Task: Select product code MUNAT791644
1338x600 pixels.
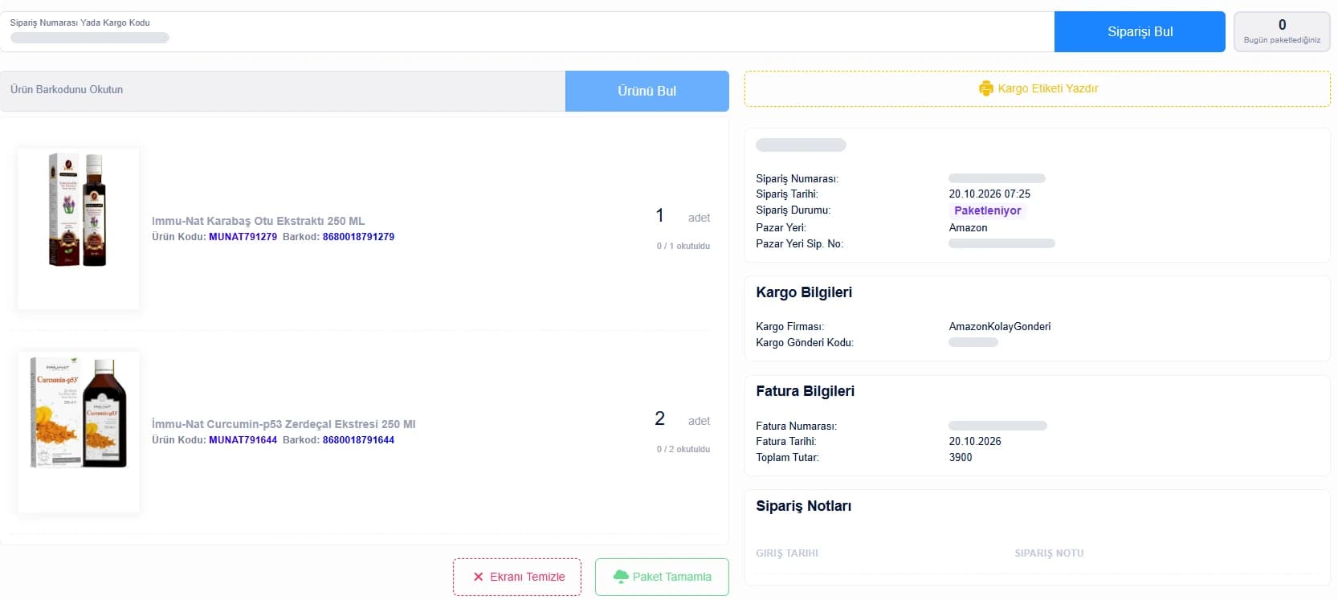Action: tap(243, 440)
